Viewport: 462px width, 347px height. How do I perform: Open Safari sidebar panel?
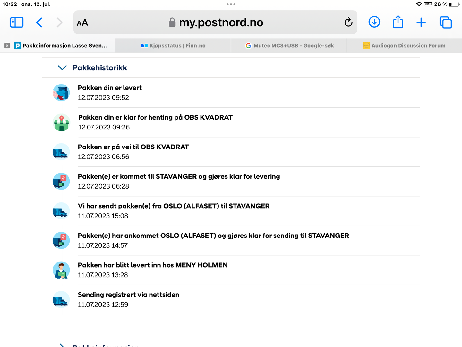point(17,22)
